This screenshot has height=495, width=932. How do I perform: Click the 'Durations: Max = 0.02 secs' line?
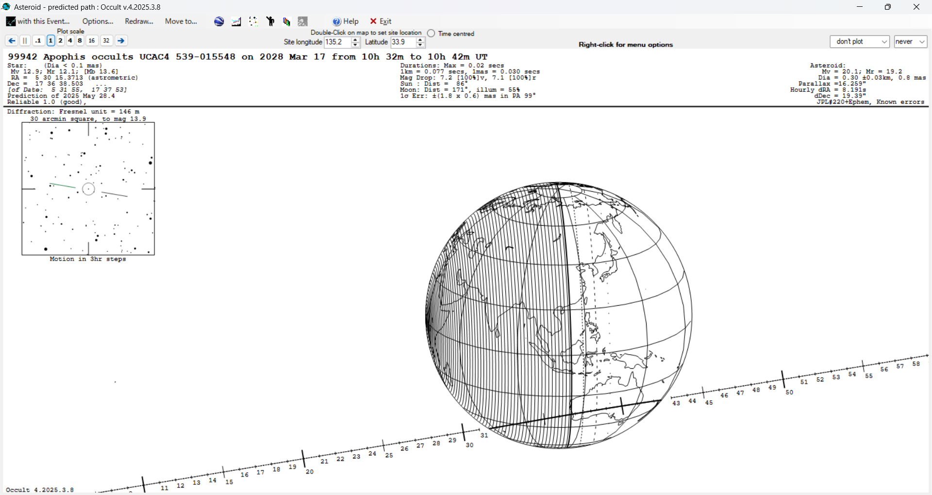[452, 66]
